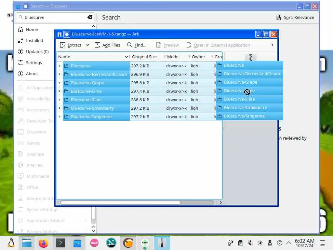This screenshot has height=250, width=333.
Task: Focus the bluecurve search field in Discover
Action: point(54,18)
